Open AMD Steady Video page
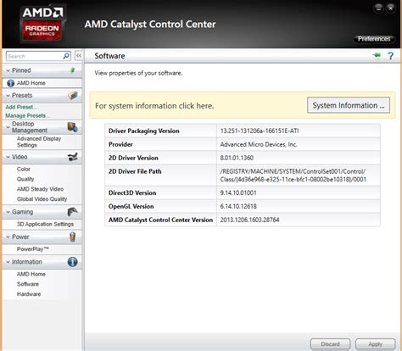Screen dimensions: 402x351 pos(40,189)
